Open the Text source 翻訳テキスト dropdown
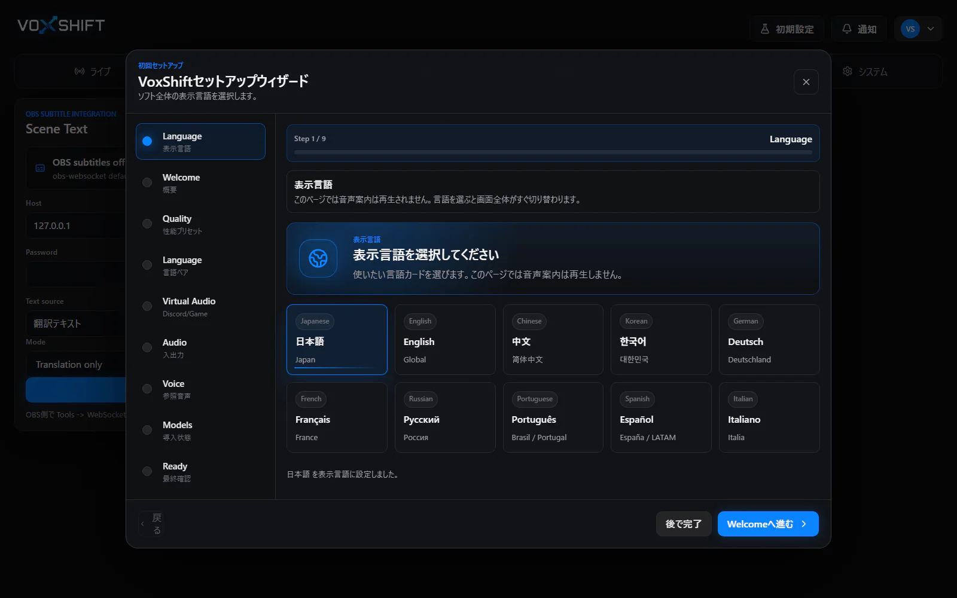The width and height of the screenshot is (957, 598). tap(77, 324)
